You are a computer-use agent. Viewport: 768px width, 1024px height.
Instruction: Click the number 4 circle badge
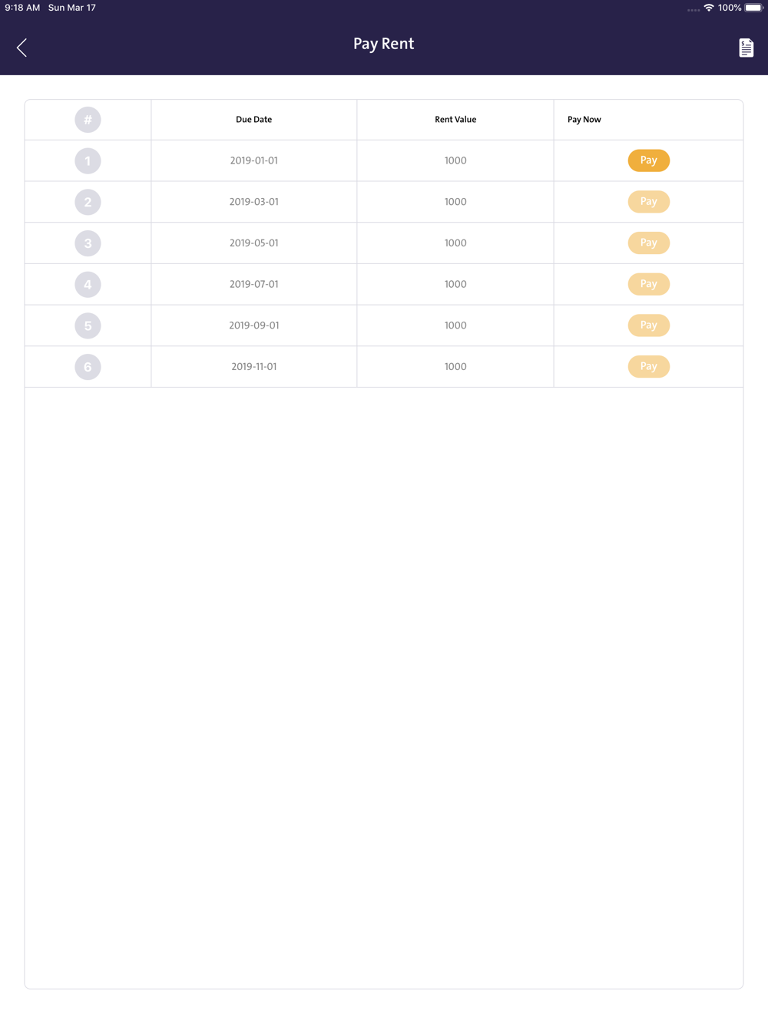coord(88,285)
